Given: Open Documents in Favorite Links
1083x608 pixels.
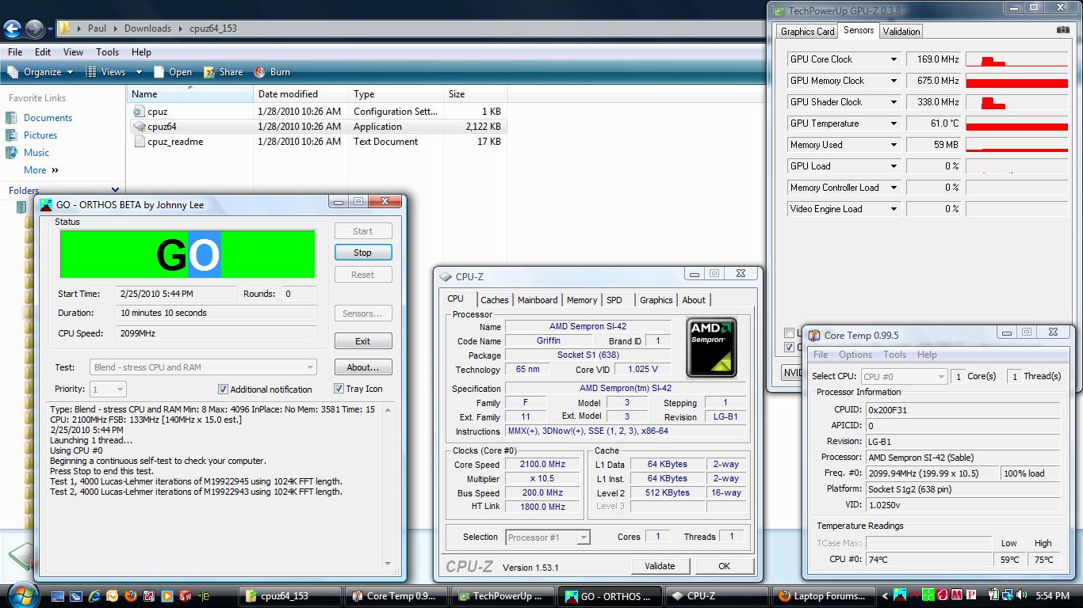Looking at the screenshot, I should pyautogui.click(x=48, y=118).
